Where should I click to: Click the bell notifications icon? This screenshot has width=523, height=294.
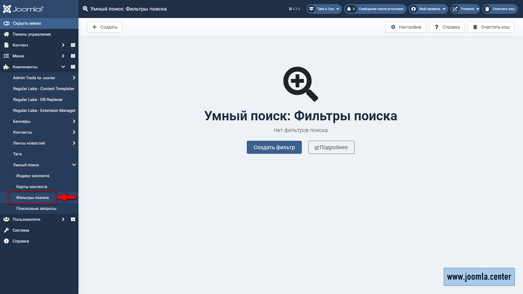[349, 9]
